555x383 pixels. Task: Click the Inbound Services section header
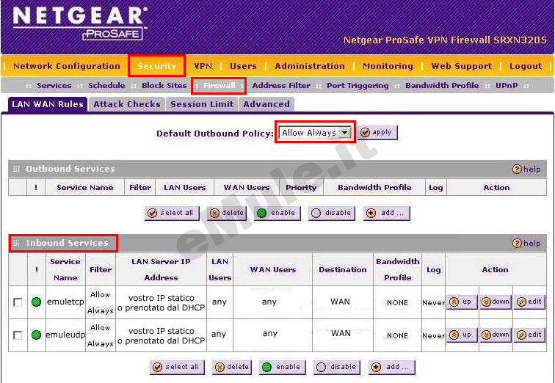point(67,243)
